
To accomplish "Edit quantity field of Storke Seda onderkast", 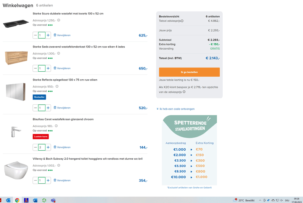I will click(x=42, y=68).
